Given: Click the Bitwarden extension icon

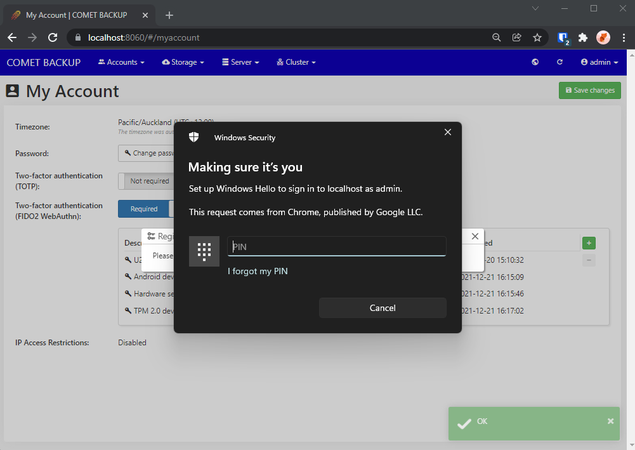Looking at the screenshot, I should click(x=563, y=37).
